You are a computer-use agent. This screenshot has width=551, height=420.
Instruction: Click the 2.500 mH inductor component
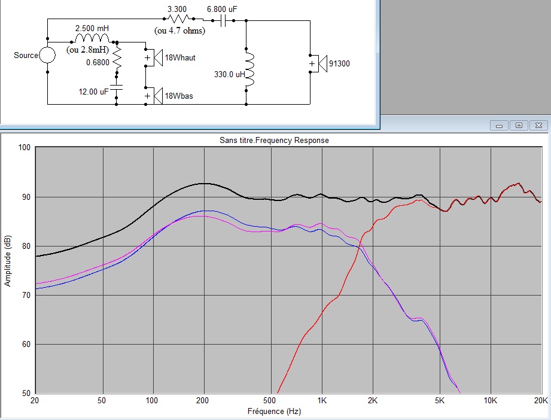pyautogui.click(x=88, y=38)
